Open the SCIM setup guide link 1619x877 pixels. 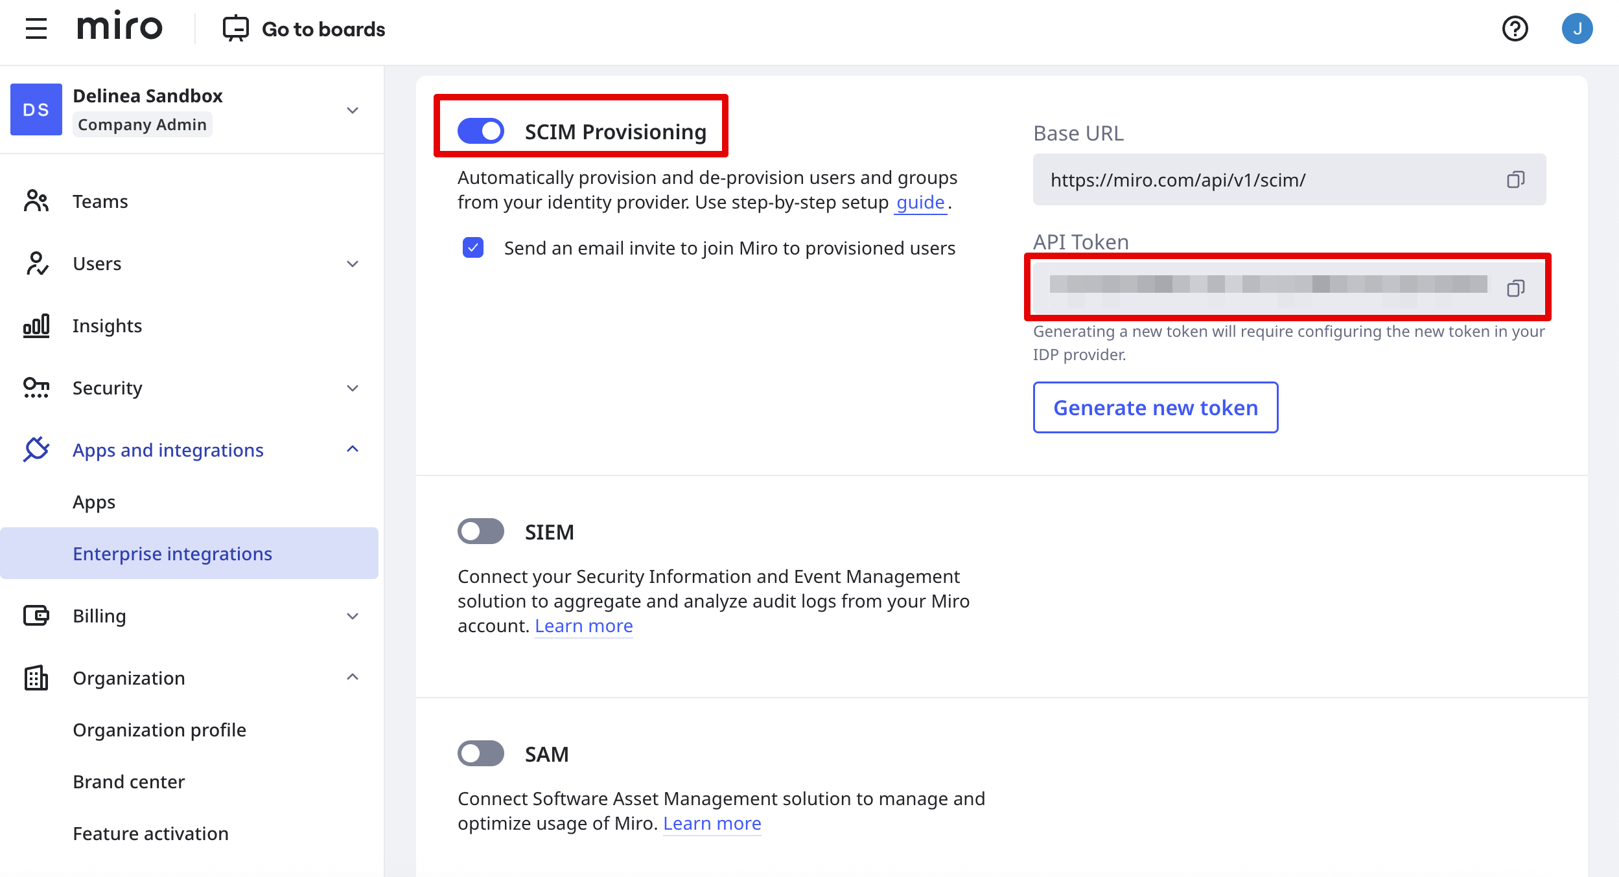[920, 203]
